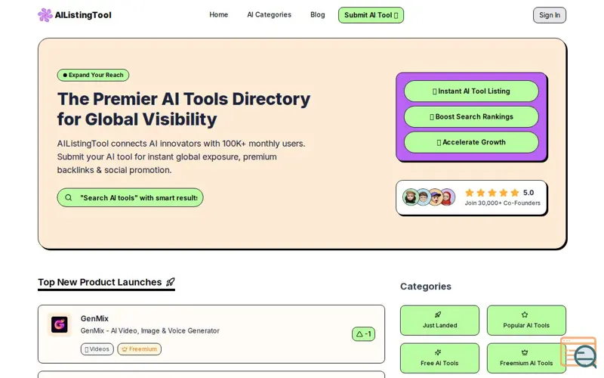Screen dimensions: 604x378
Task: Click the crown icon in Freemium AI Tools
Action: click(525, 352)
